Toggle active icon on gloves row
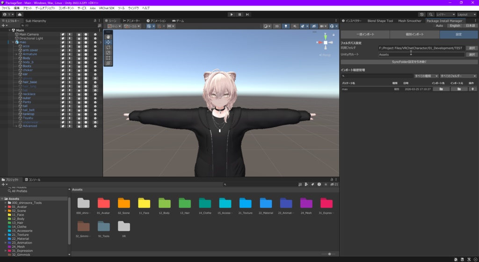The height and width of the screenshot is (262, 479). click(95, 78)
